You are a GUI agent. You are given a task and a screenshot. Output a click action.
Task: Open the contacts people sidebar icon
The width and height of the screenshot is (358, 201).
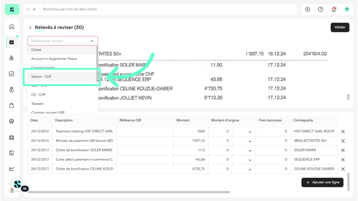click(11, 58)
